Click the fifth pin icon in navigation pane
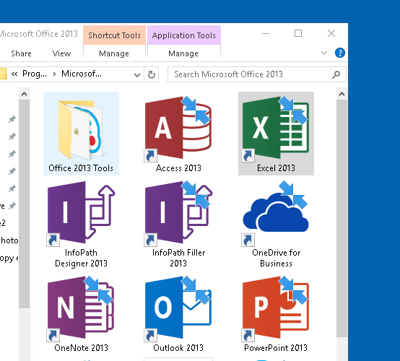400x361 pixels. coord(12,188)
